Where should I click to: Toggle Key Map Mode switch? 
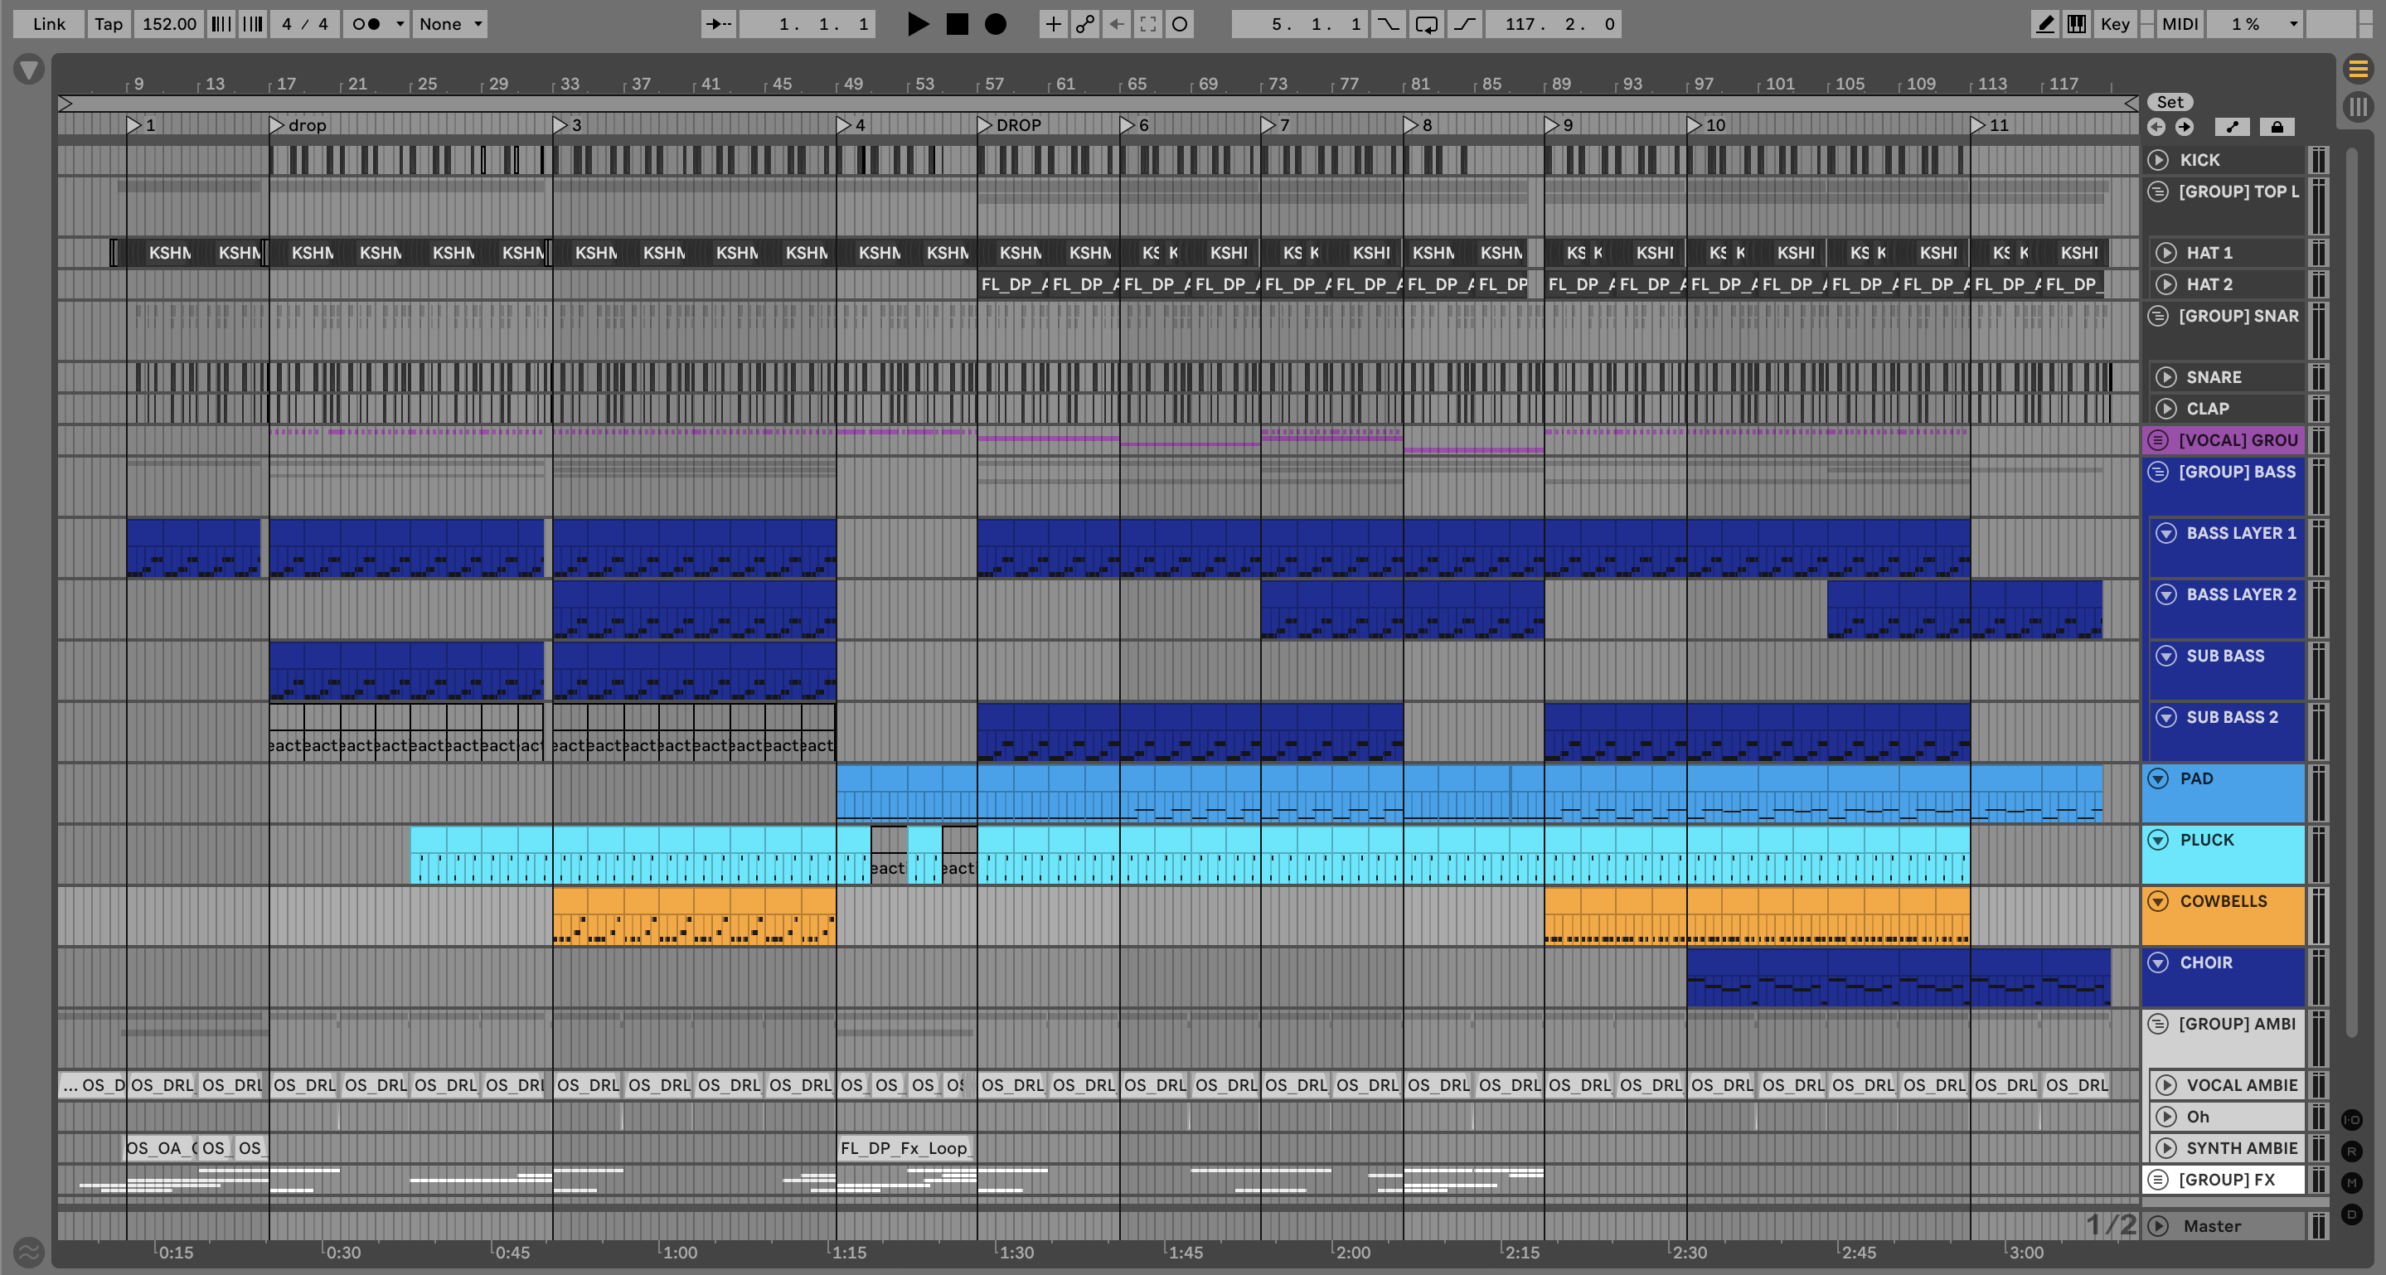coord(2115,24)
